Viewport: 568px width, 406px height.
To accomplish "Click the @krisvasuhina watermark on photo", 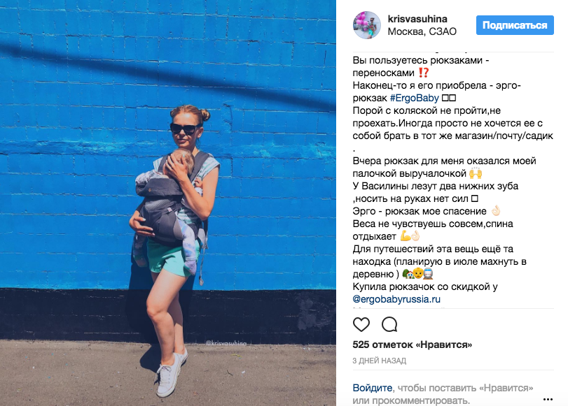I will click(226, 342).
